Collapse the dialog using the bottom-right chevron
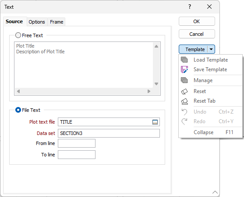Screen dimensions: 244x197 pyautogui.click(x=215, y=192)
